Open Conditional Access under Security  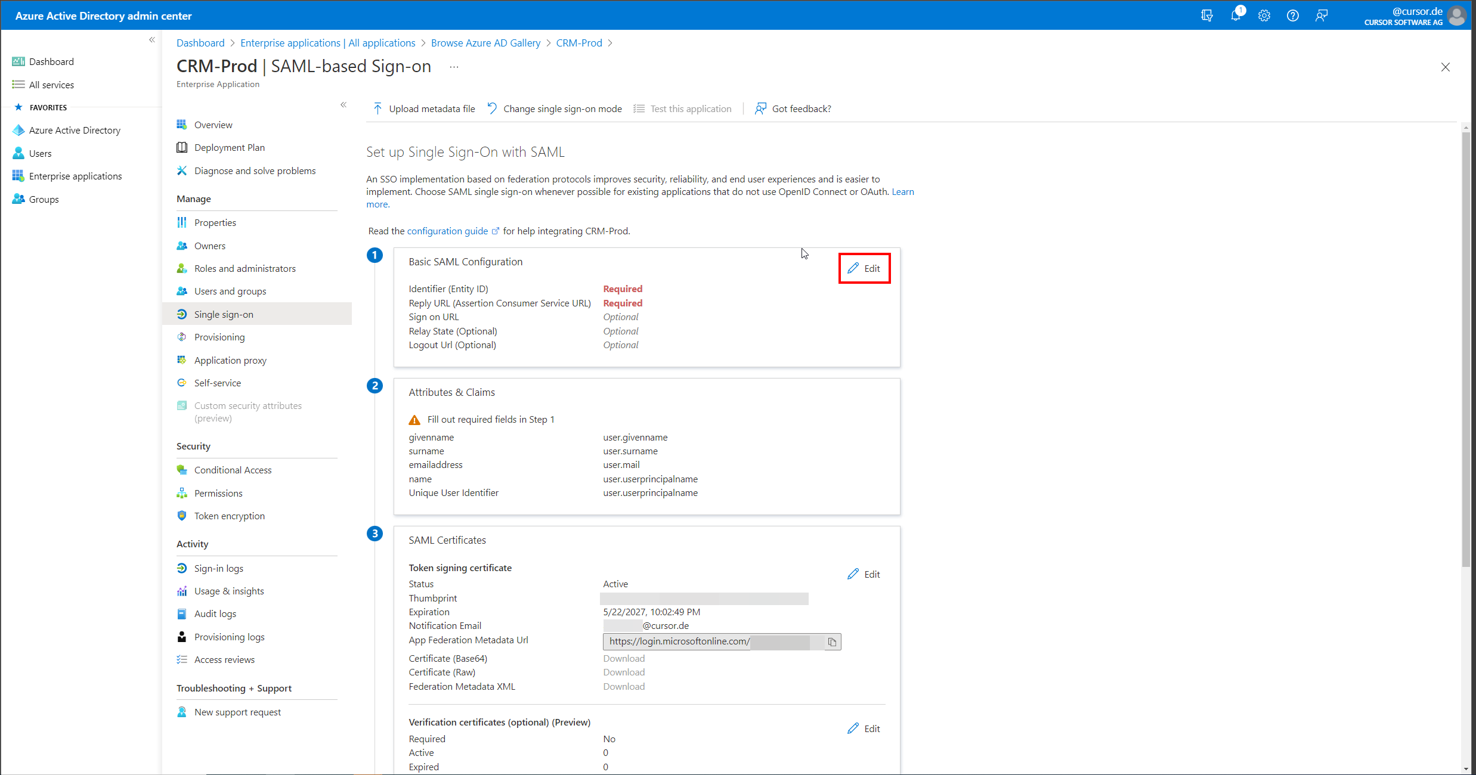tap(233, 470)
